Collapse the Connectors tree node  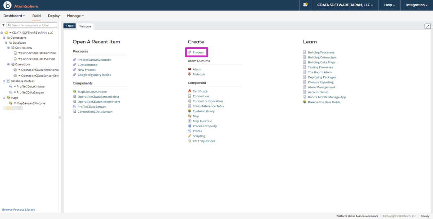click(x=4, y=38)
